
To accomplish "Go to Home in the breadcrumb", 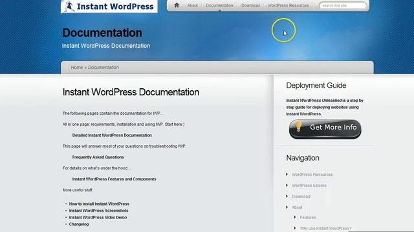I will [77, 67].
